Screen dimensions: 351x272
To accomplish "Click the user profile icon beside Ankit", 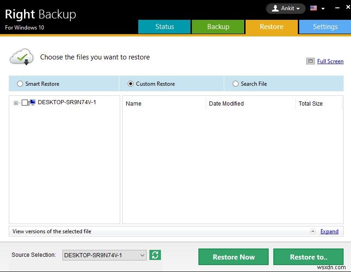I will [275, 8].
